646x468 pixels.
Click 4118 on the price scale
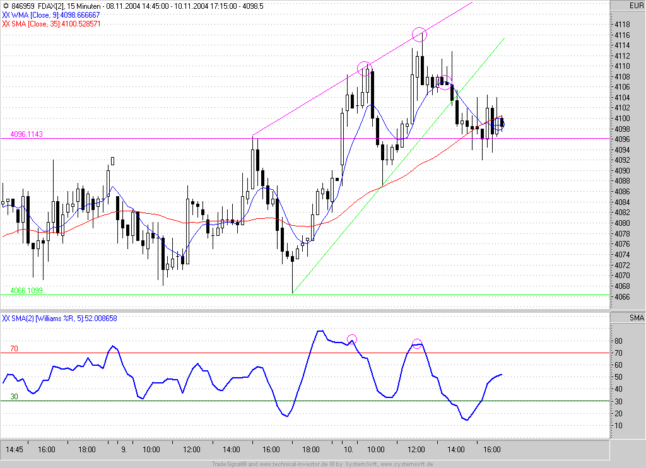[x=622, y=25]
